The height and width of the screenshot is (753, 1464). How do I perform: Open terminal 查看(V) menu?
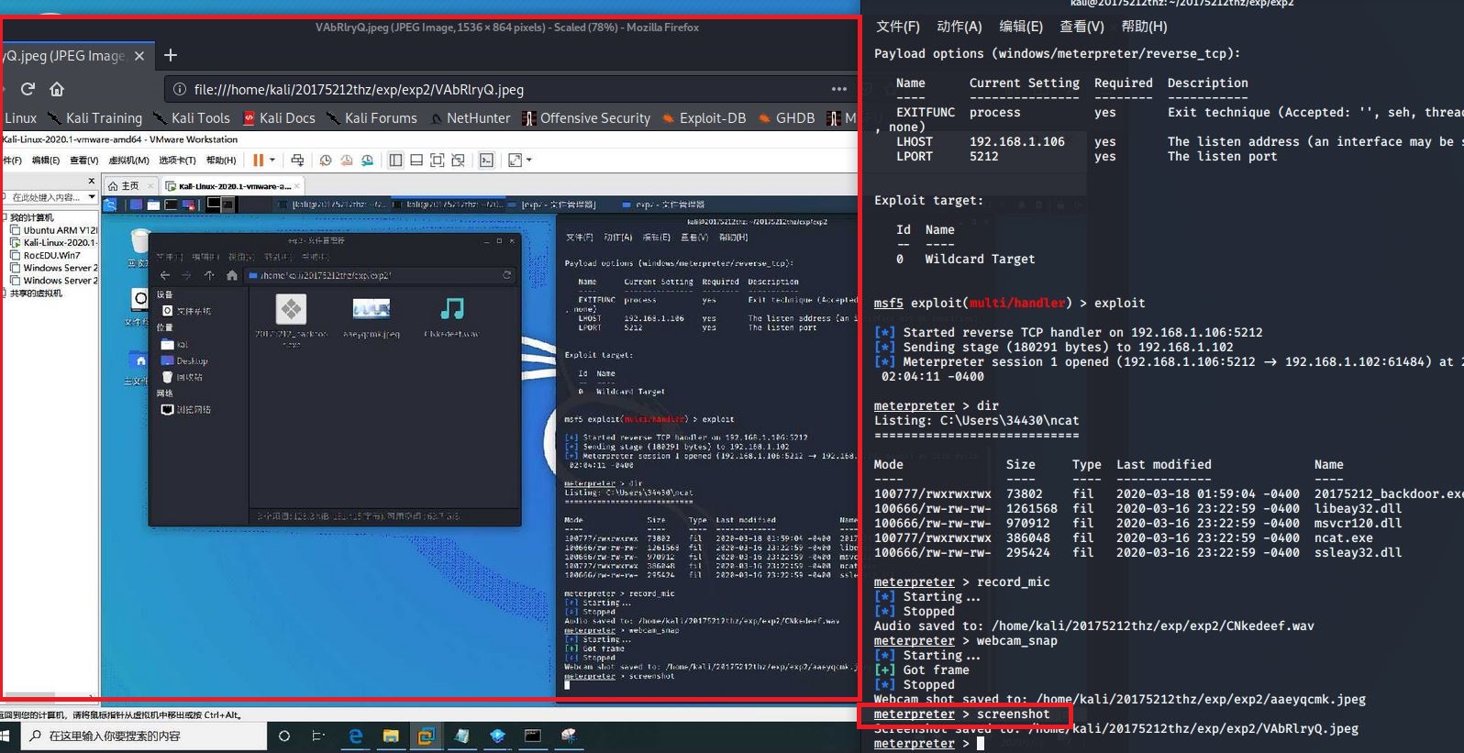point(1081,27)
